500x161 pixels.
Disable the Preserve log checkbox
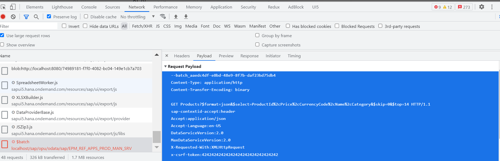[49, 16]
